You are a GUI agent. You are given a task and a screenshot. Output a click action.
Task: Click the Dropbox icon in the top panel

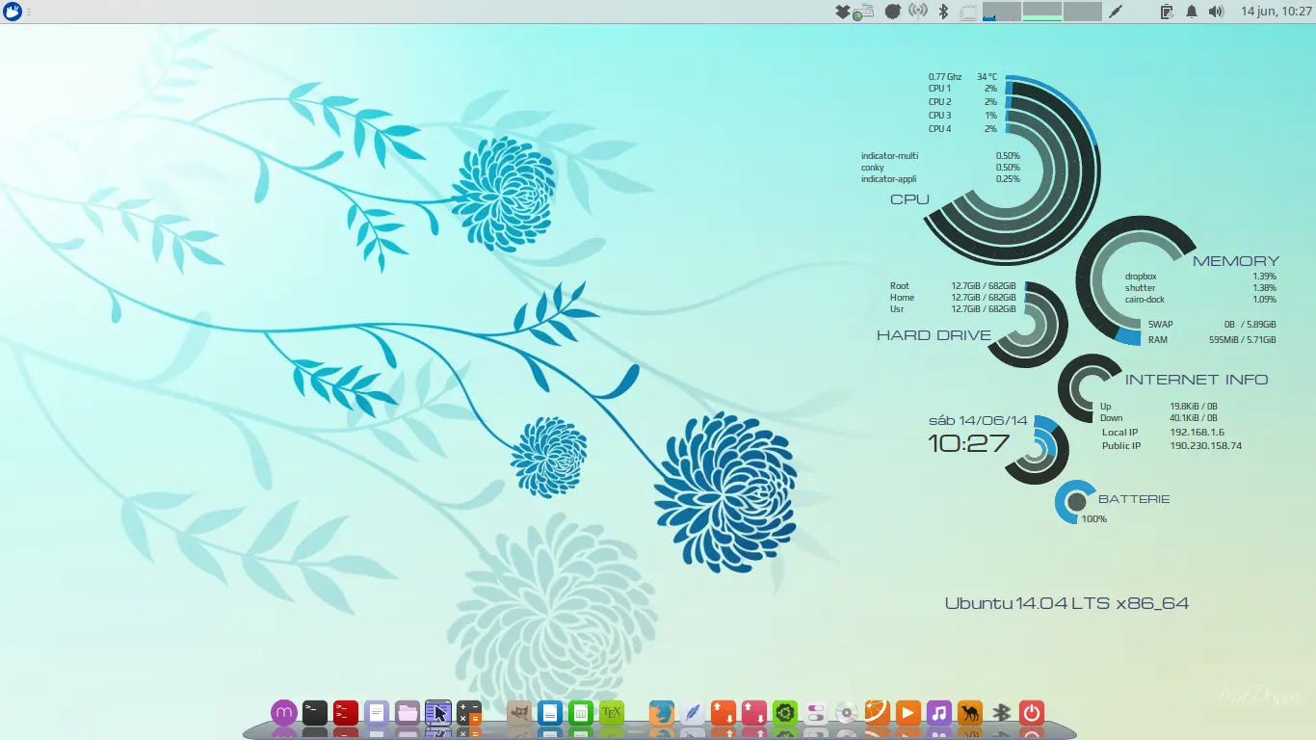(x=841, y=11)
